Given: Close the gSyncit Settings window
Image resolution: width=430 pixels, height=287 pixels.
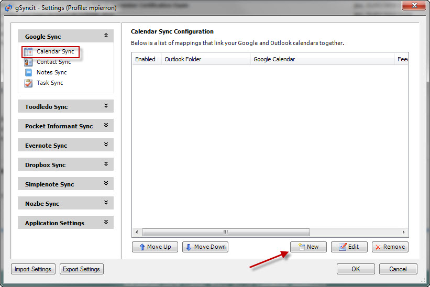Looking at the screenshot, I should click(x=414, y=5).
